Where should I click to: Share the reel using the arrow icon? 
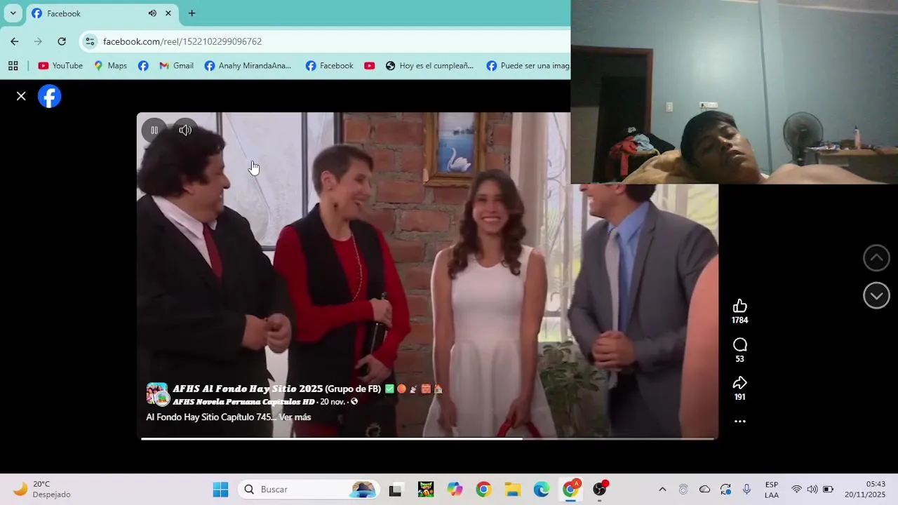(739, 383)
